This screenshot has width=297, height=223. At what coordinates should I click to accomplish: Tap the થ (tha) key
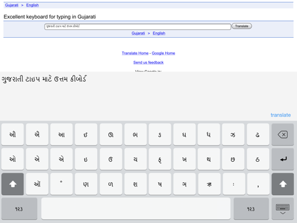pos(209,159)
